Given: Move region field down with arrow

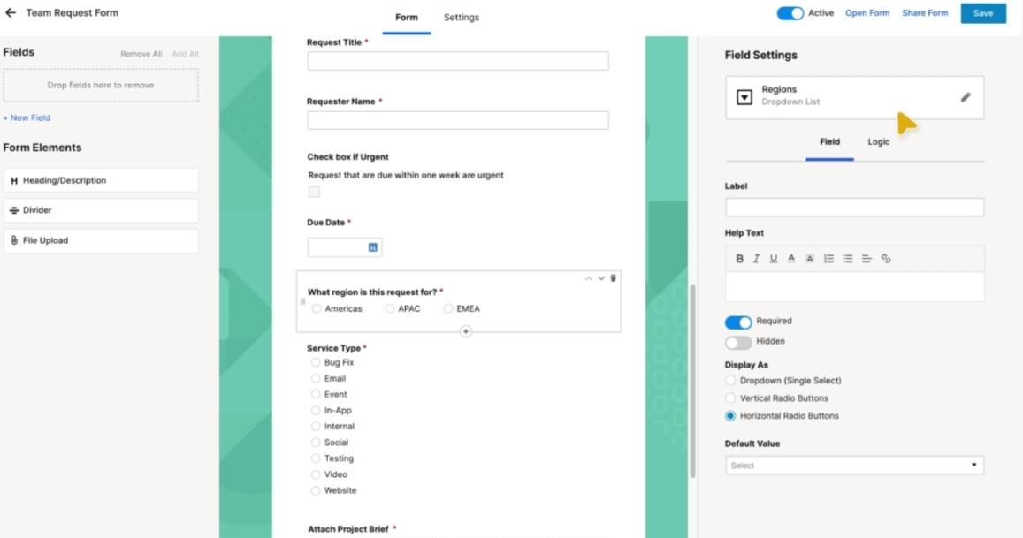Looking at the screenshot, I should coord(601,278).
